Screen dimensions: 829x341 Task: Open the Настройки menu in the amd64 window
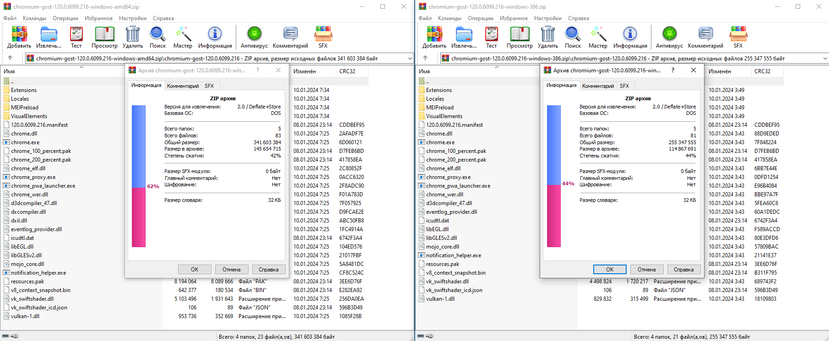click(x=133, y=18)
